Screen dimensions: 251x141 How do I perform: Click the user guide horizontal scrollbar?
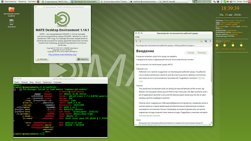click(x=173, y=125)
